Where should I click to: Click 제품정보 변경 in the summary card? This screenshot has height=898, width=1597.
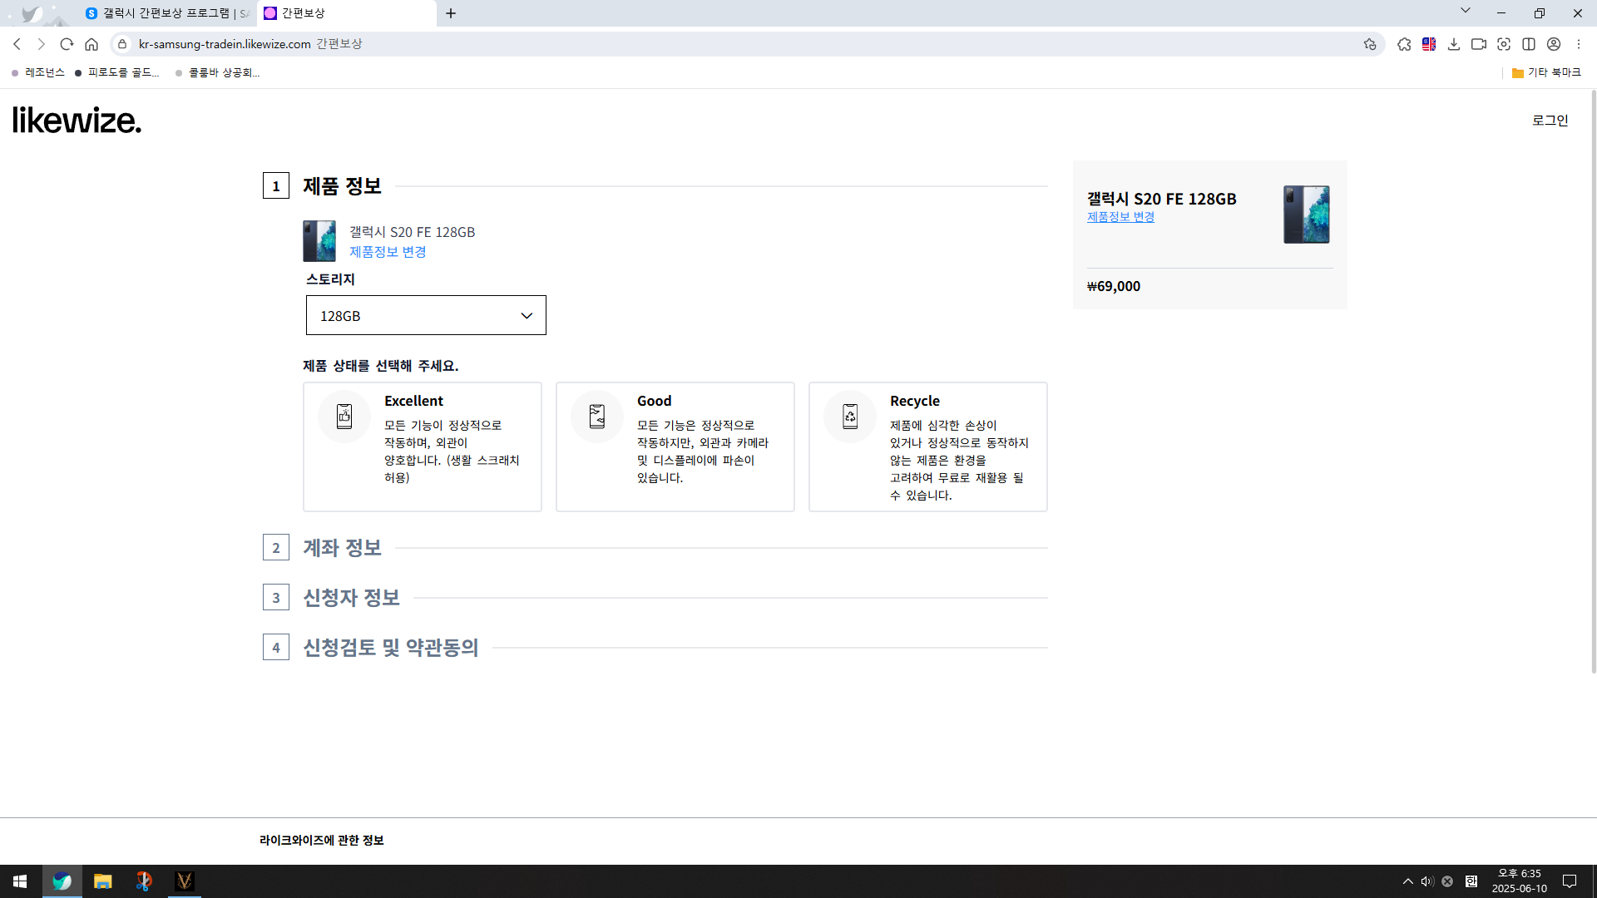1120,217
